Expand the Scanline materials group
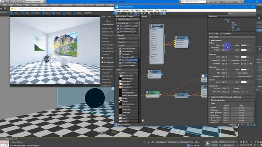Screen dimensions: 262x147 point(128,42)
